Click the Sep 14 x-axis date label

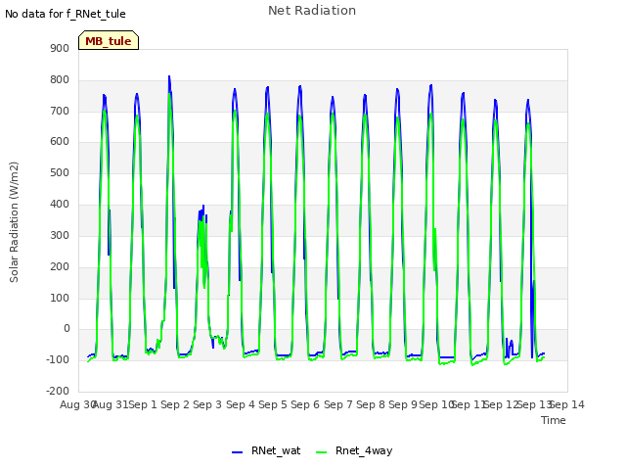[567, 404]
